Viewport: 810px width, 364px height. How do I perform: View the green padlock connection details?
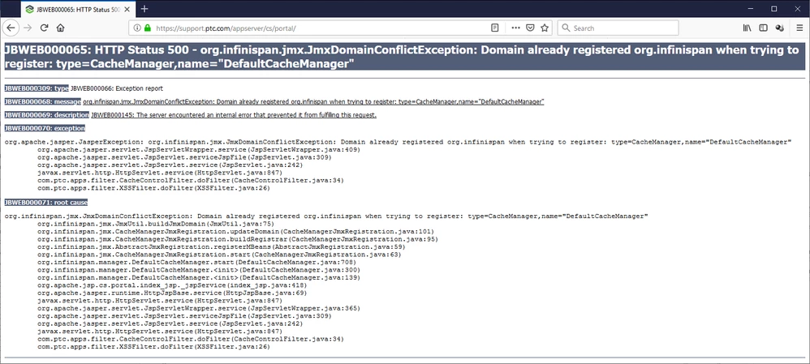[x=147, y=28]
